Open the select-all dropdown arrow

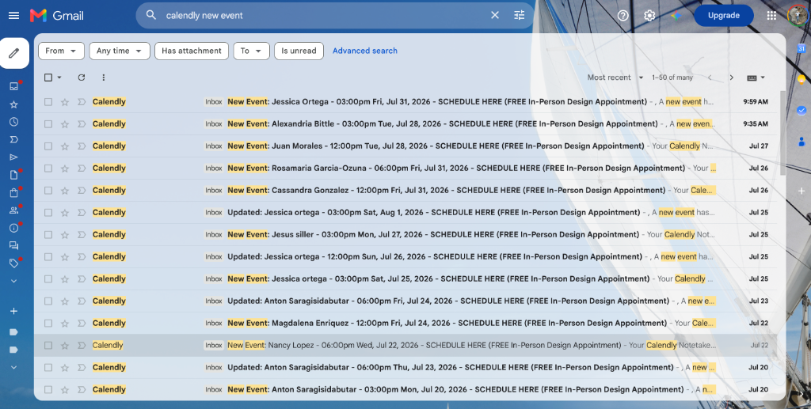pos(59,78)
